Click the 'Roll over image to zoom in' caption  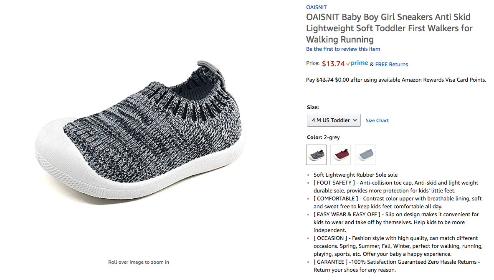point(139,262)
